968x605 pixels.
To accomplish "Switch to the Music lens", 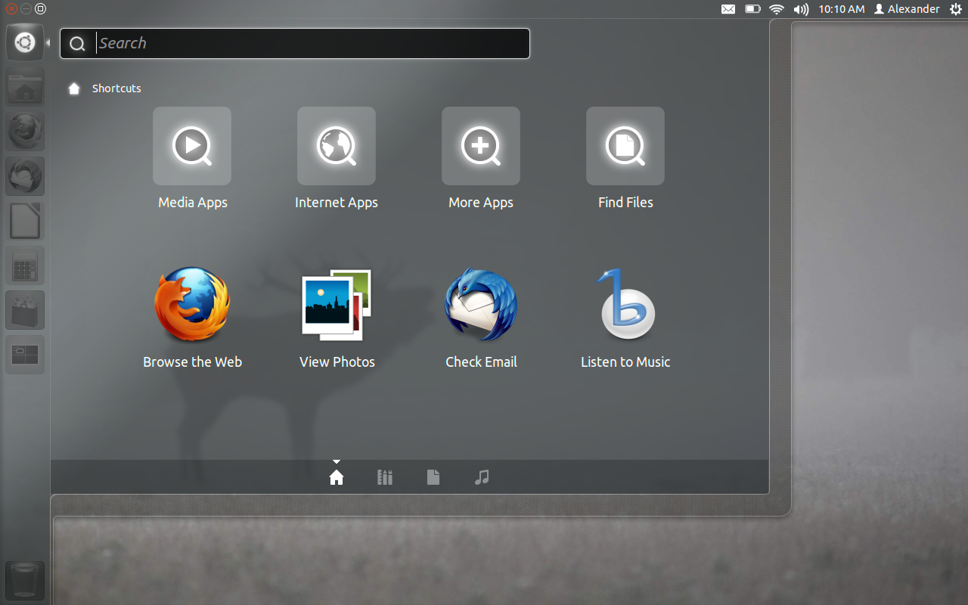I will coord(482,477).
